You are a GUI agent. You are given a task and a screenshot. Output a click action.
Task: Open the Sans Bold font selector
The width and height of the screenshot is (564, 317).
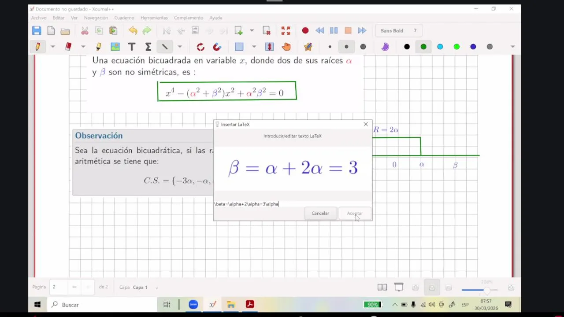click(399, 30)
